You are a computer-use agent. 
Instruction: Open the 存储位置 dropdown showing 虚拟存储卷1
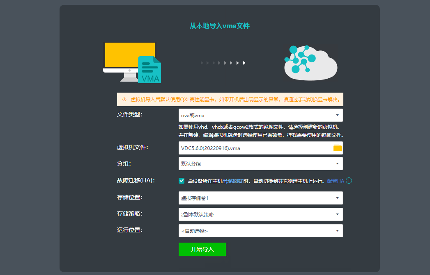[x=260, y=198]
